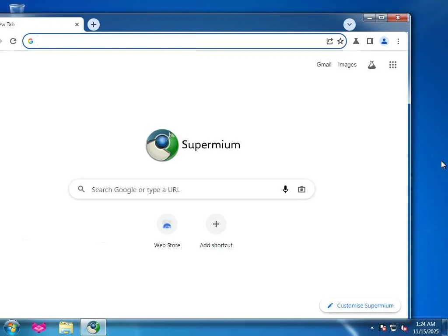Close the New Tab tab
This screenshot has width=448, height=336.
[77, 24]
